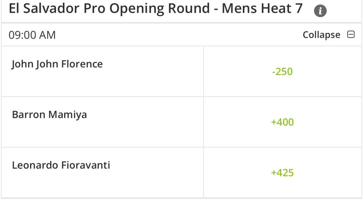Pick Leonardo Fioravanti at +425
The image size is (363, 199).
[282, 173]
